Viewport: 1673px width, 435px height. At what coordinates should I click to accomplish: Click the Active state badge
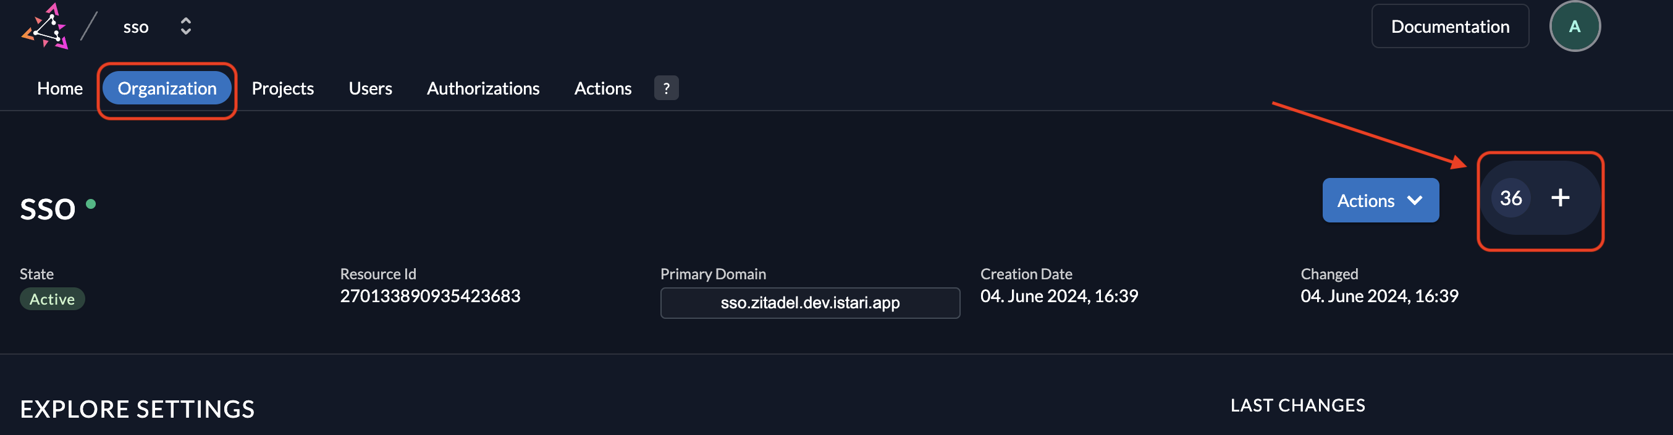(52, 299)
